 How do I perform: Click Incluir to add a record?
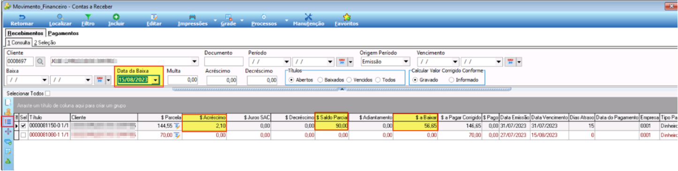[116, 16]
